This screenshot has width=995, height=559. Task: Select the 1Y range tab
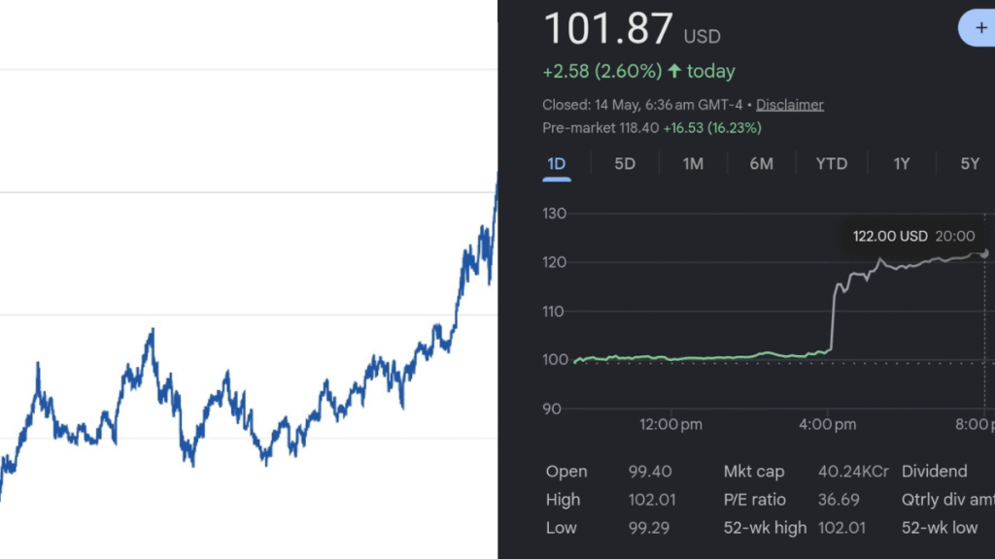(x=901, y=164)
